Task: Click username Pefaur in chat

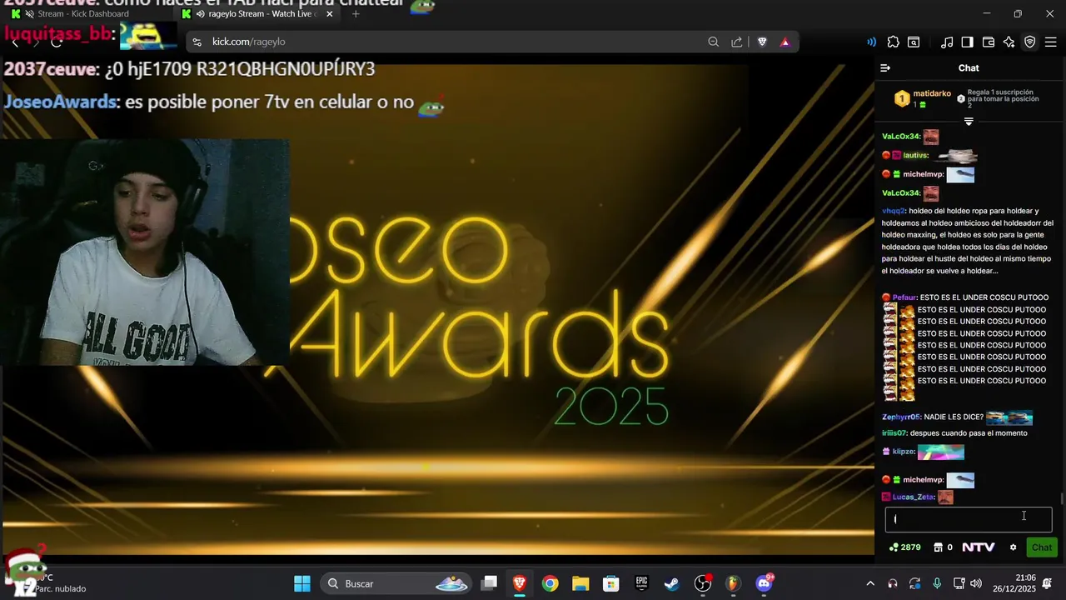Action: (904, 297)
